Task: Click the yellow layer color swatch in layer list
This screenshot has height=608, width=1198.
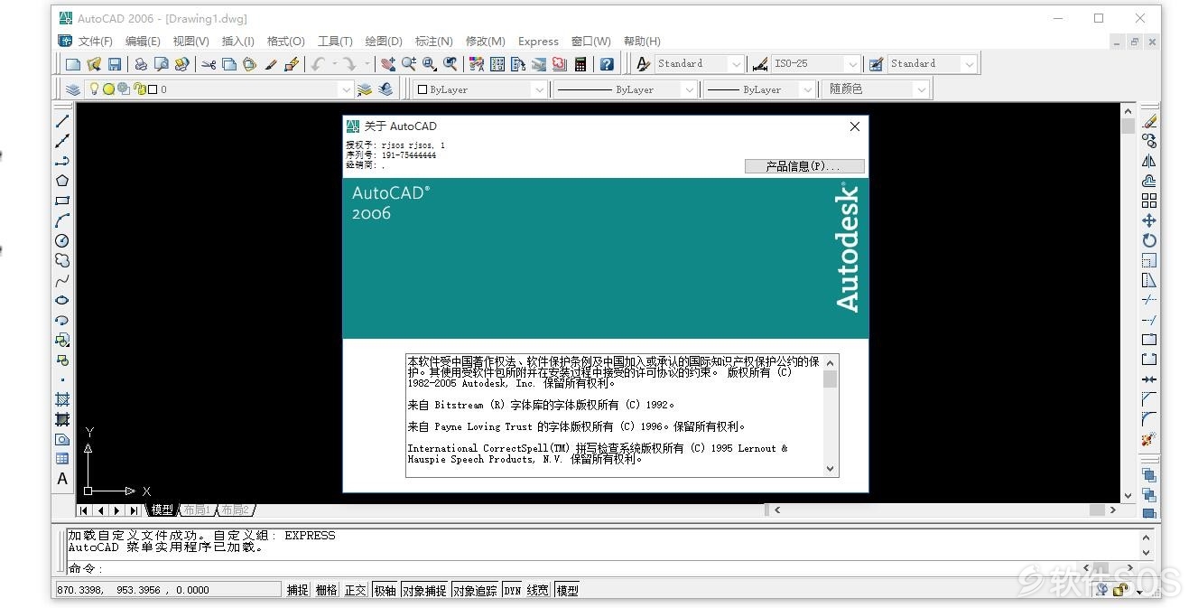Action: tap(108, 89)
